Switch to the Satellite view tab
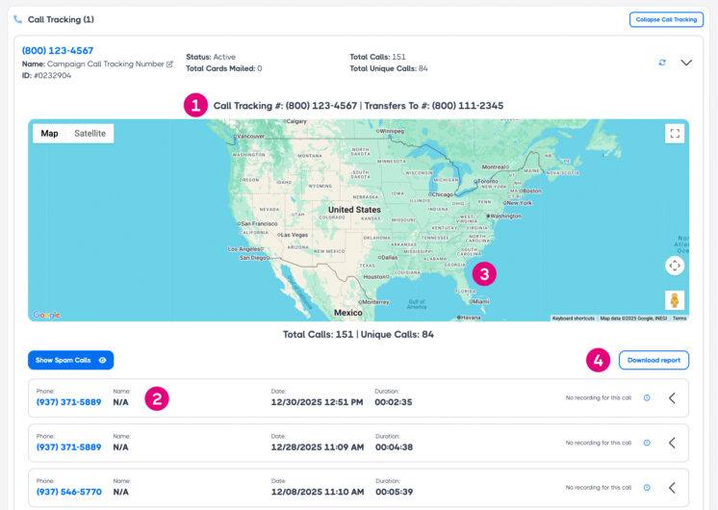Viewport: 718px width, 510px height. click(x=90, y=133)
